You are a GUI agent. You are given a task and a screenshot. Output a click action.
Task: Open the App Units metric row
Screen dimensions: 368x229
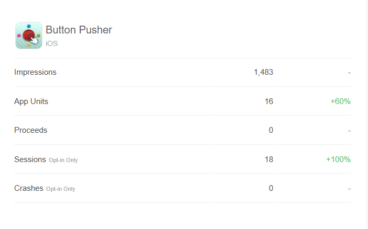182,101
